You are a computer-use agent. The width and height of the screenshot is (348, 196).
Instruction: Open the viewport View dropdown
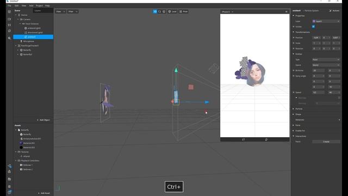pos(60,11)
